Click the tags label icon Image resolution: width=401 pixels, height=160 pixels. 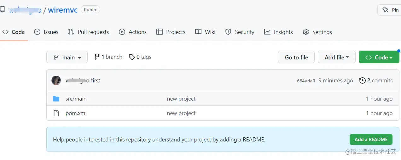point(132,57)
